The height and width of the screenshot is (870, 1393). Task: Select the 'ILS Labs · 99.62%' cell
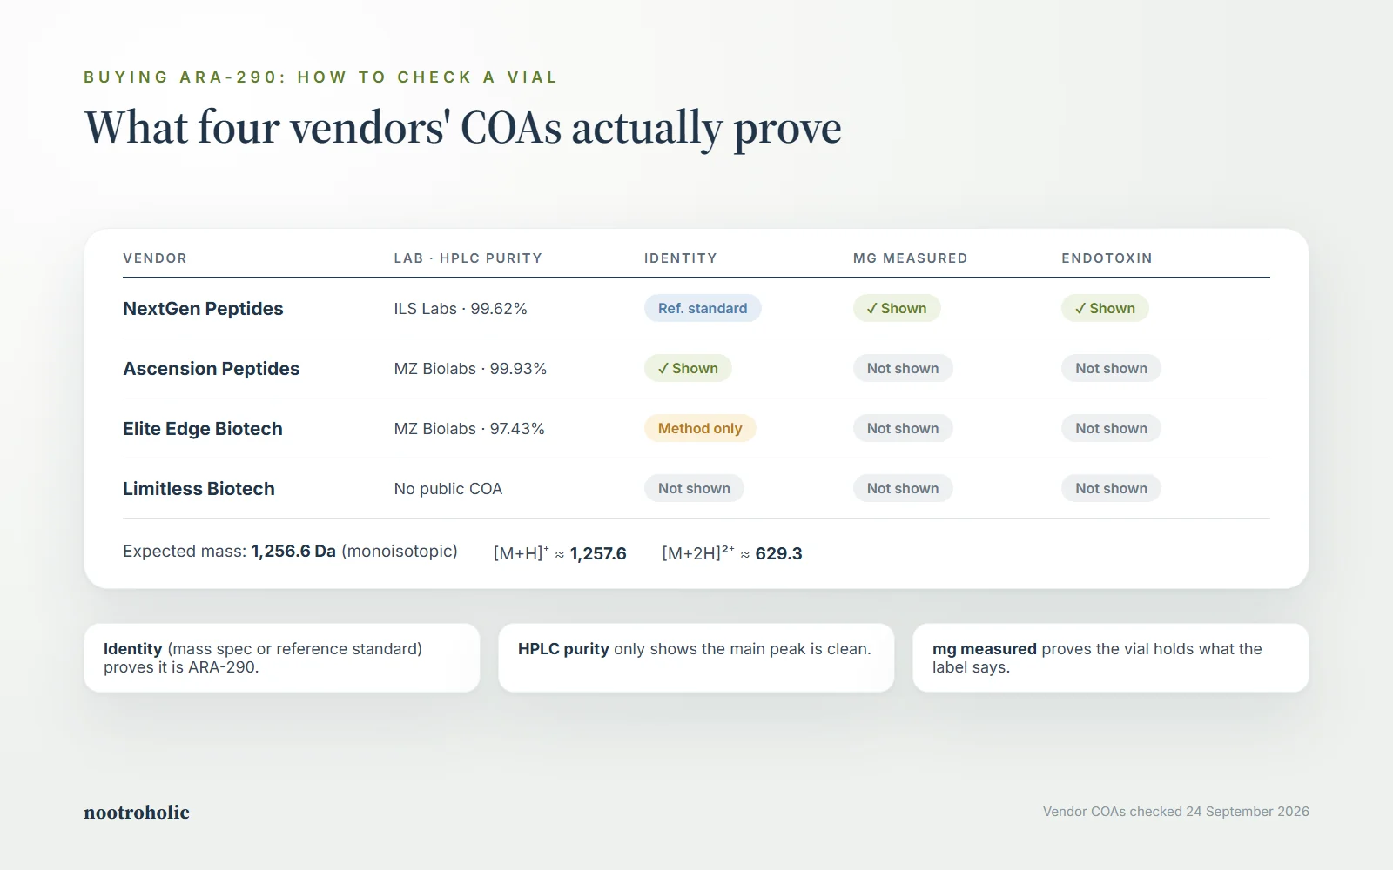461,309
